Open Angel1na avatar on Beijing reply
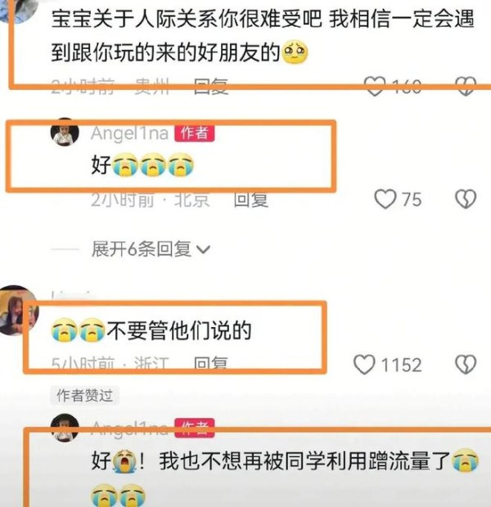Viewport: 491px width, 507px height. click(65, 132)
